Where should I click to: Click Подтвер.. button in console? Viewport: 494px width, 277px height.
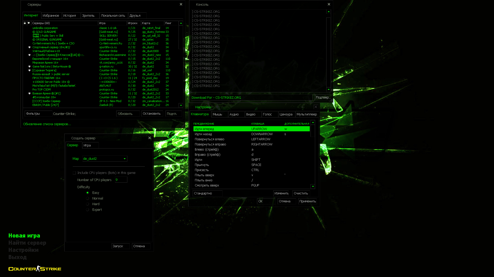pos(323,97)
